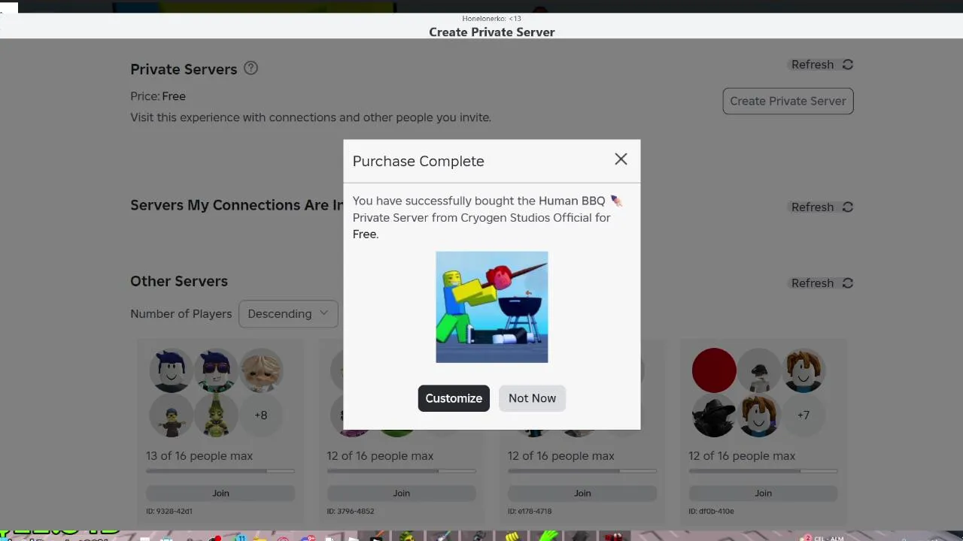Join the server with ID e178-4718
Image resolution: width=963 pixels, height=541 pixels.
tap(582, 493)
